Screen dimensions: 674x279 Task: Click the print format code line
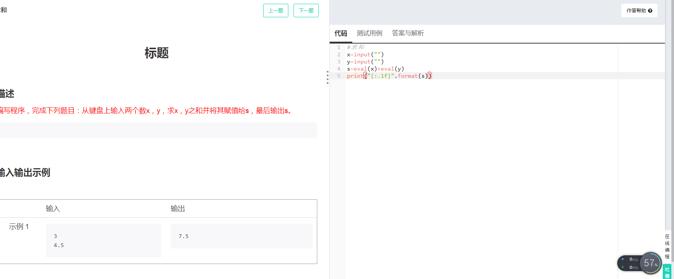tap(389, 76)
